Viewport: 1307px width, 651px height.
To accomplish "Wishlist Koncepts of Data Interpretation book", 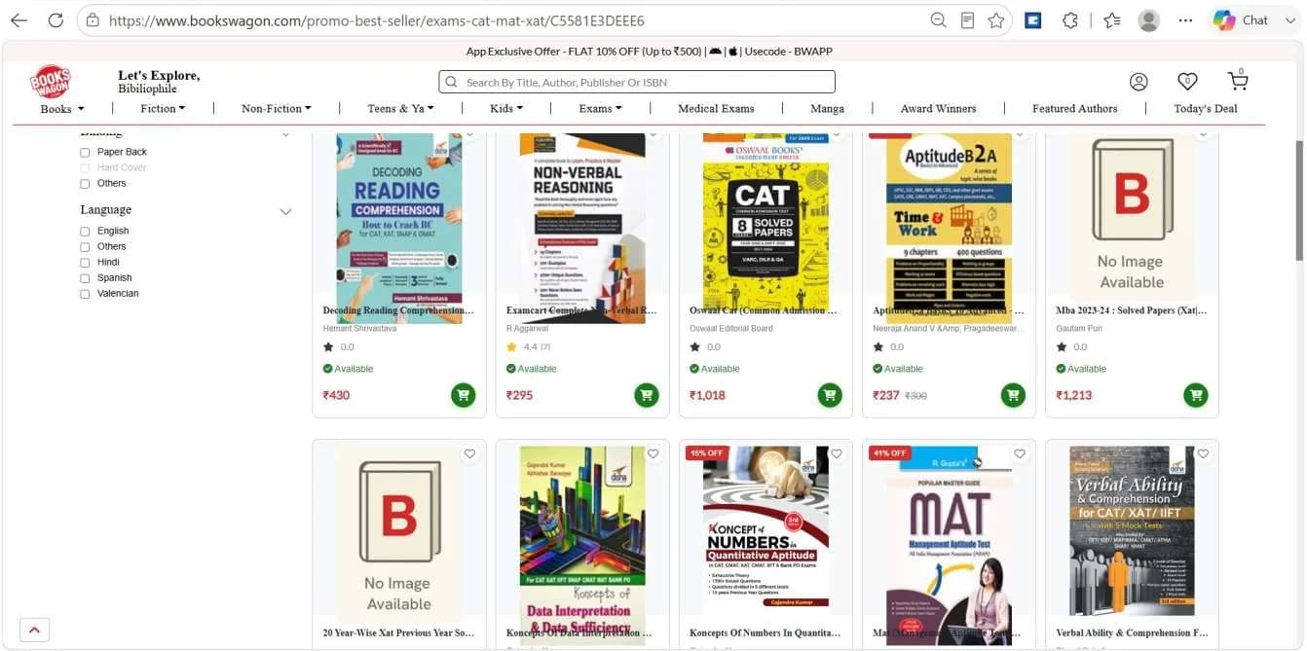I will [653, 453].
